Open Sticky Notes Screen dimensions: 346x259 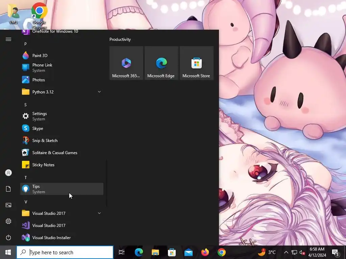[x=62, y=165]
